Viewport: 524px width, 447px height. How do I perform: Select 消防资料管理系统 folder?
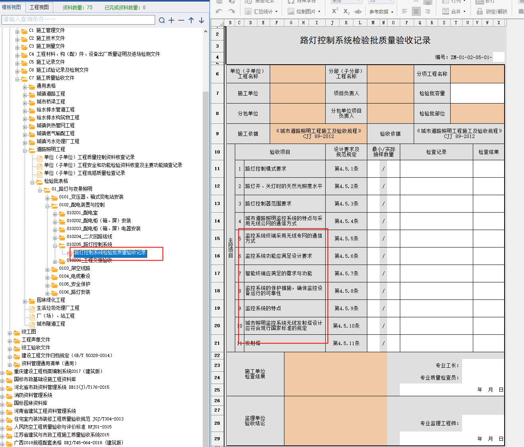click(33, 395)
